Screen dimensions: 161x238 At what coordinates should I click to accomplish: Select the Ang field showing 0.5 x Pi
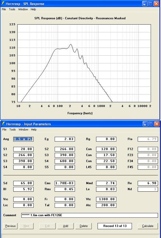coord(23,139)
